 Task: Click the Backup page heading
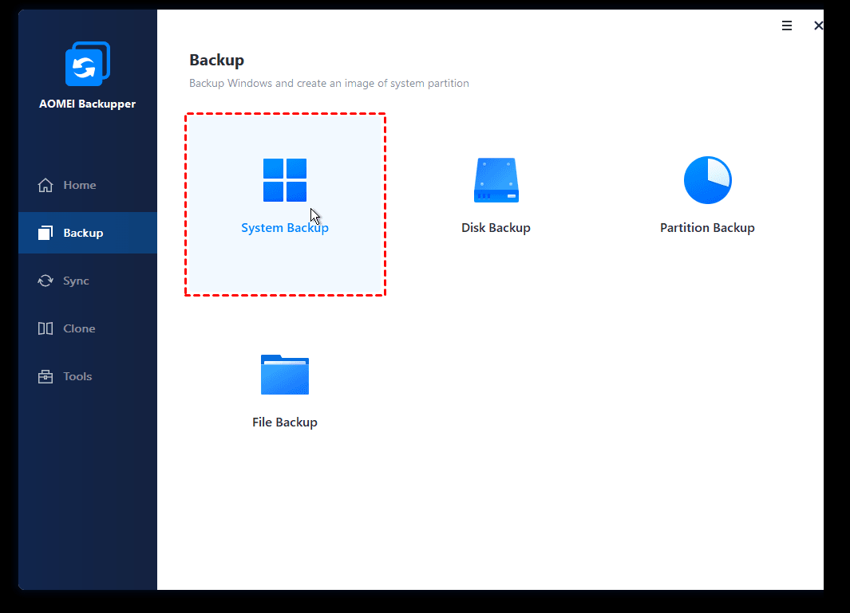pyautogui.click(x=217, y=60)
